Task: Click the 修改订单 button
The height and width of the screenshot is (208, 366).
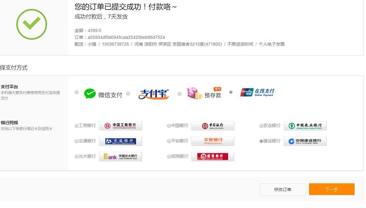Action: 283,189
